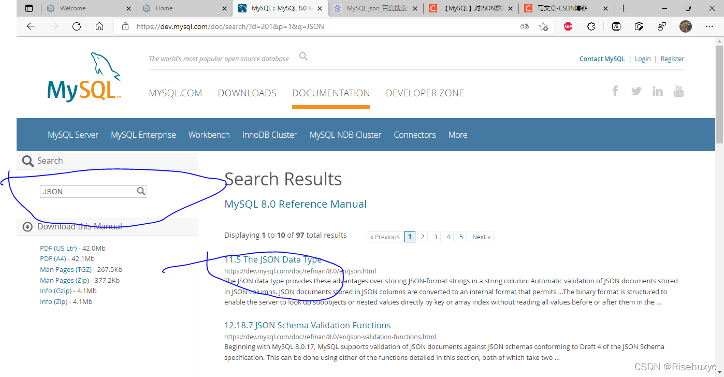Switch to the 写文章-CSDN博客 tab
This screenshot has width=724, height=377.
click(x=566, y=8)
